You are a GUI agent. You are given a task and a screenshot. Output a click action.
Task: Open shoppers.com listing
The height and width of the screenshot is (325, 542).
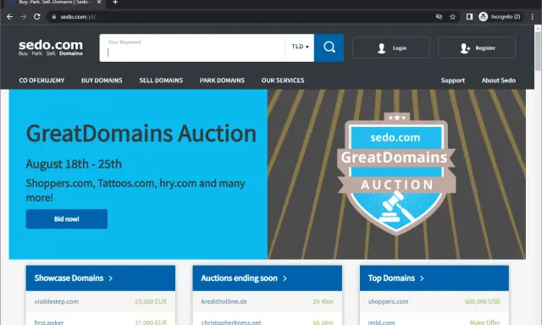[388, 301]
